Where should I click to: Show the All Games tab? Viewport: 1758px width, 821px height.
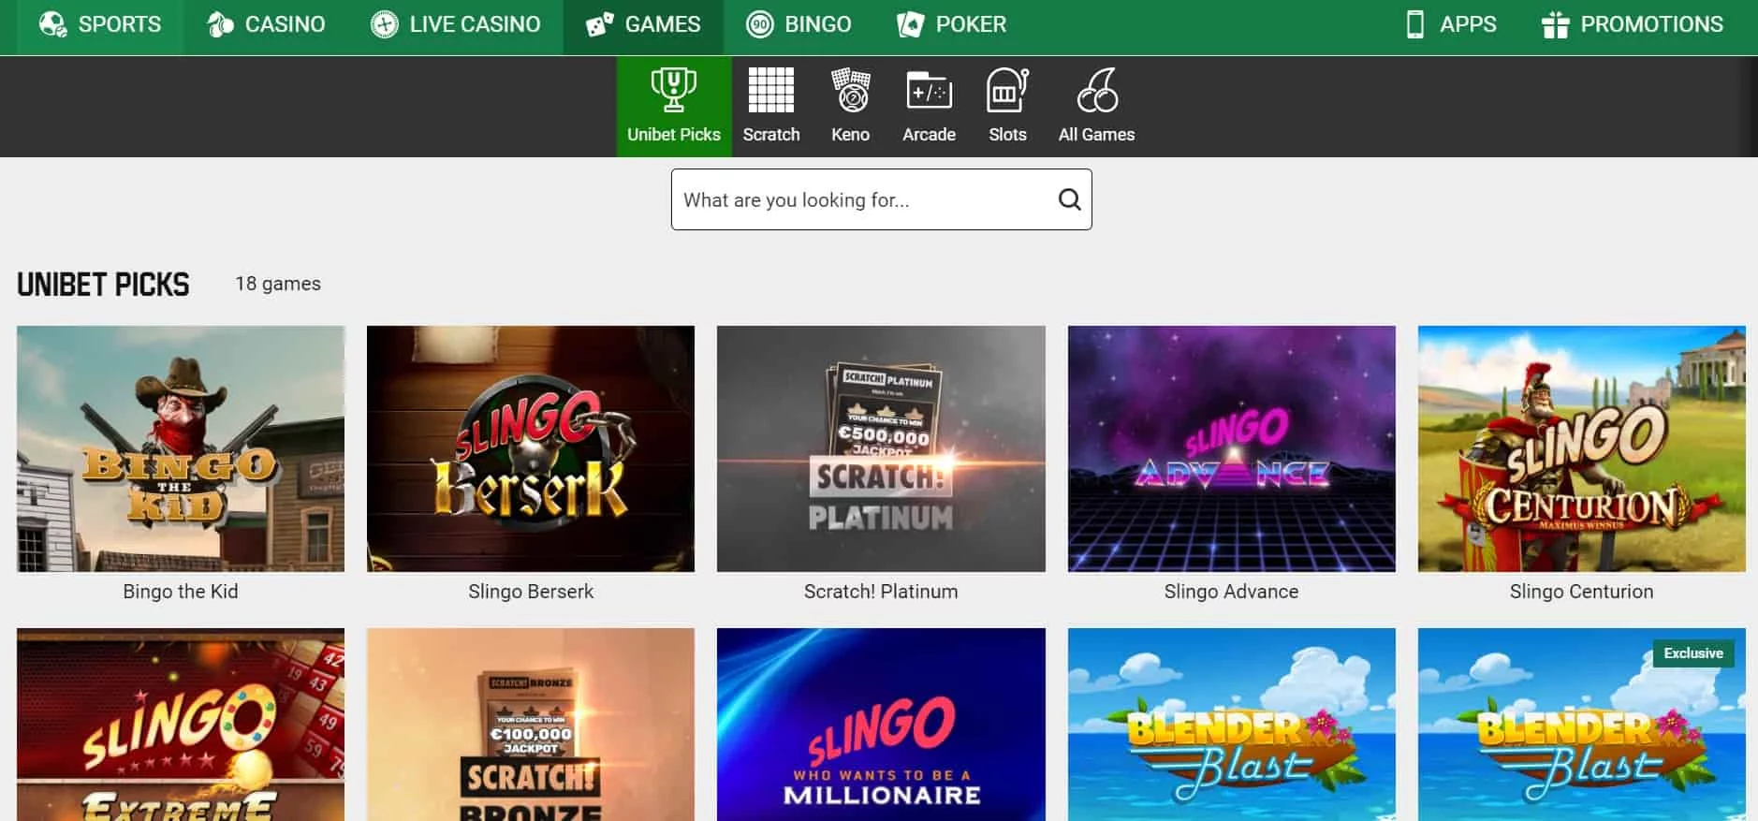[1096, 107]
